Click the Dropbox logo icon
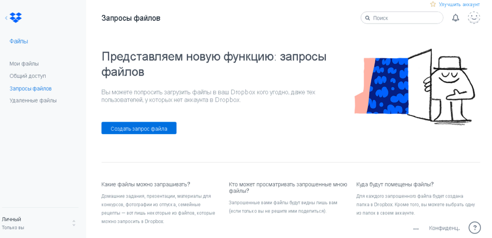Screen dimensions: 492x238 coord(16,18)
